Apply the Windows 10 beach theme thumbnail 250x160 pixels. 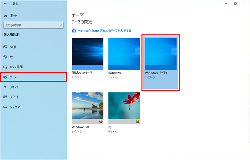click(88, 108)
